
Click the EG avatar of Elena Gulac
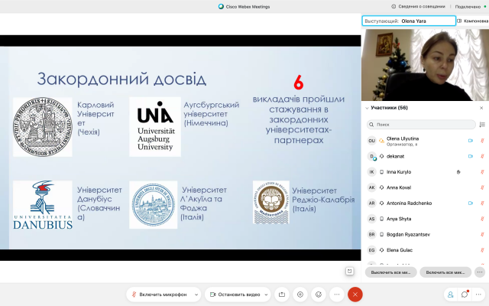tap(372, 250)
